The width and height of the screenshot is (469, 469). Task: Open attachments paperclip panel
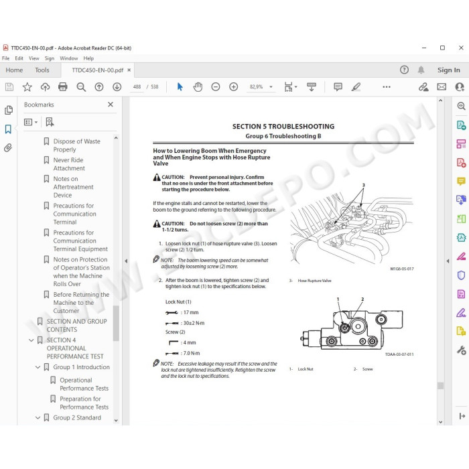(8, 148)
